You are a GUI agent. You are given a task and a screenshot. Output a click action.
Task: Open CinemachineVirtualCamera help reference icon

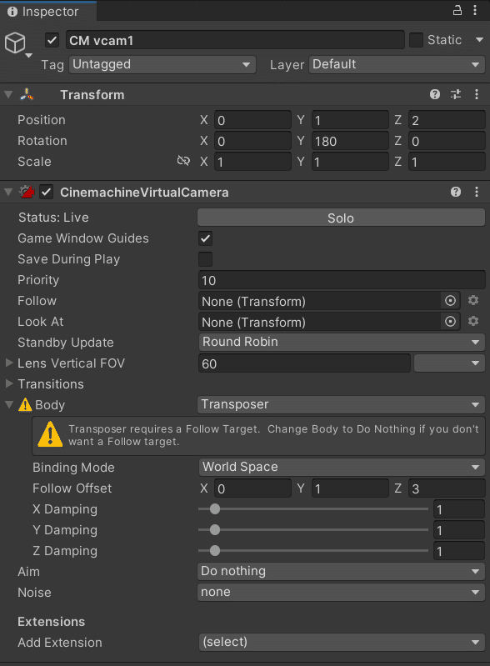(456, 192)
